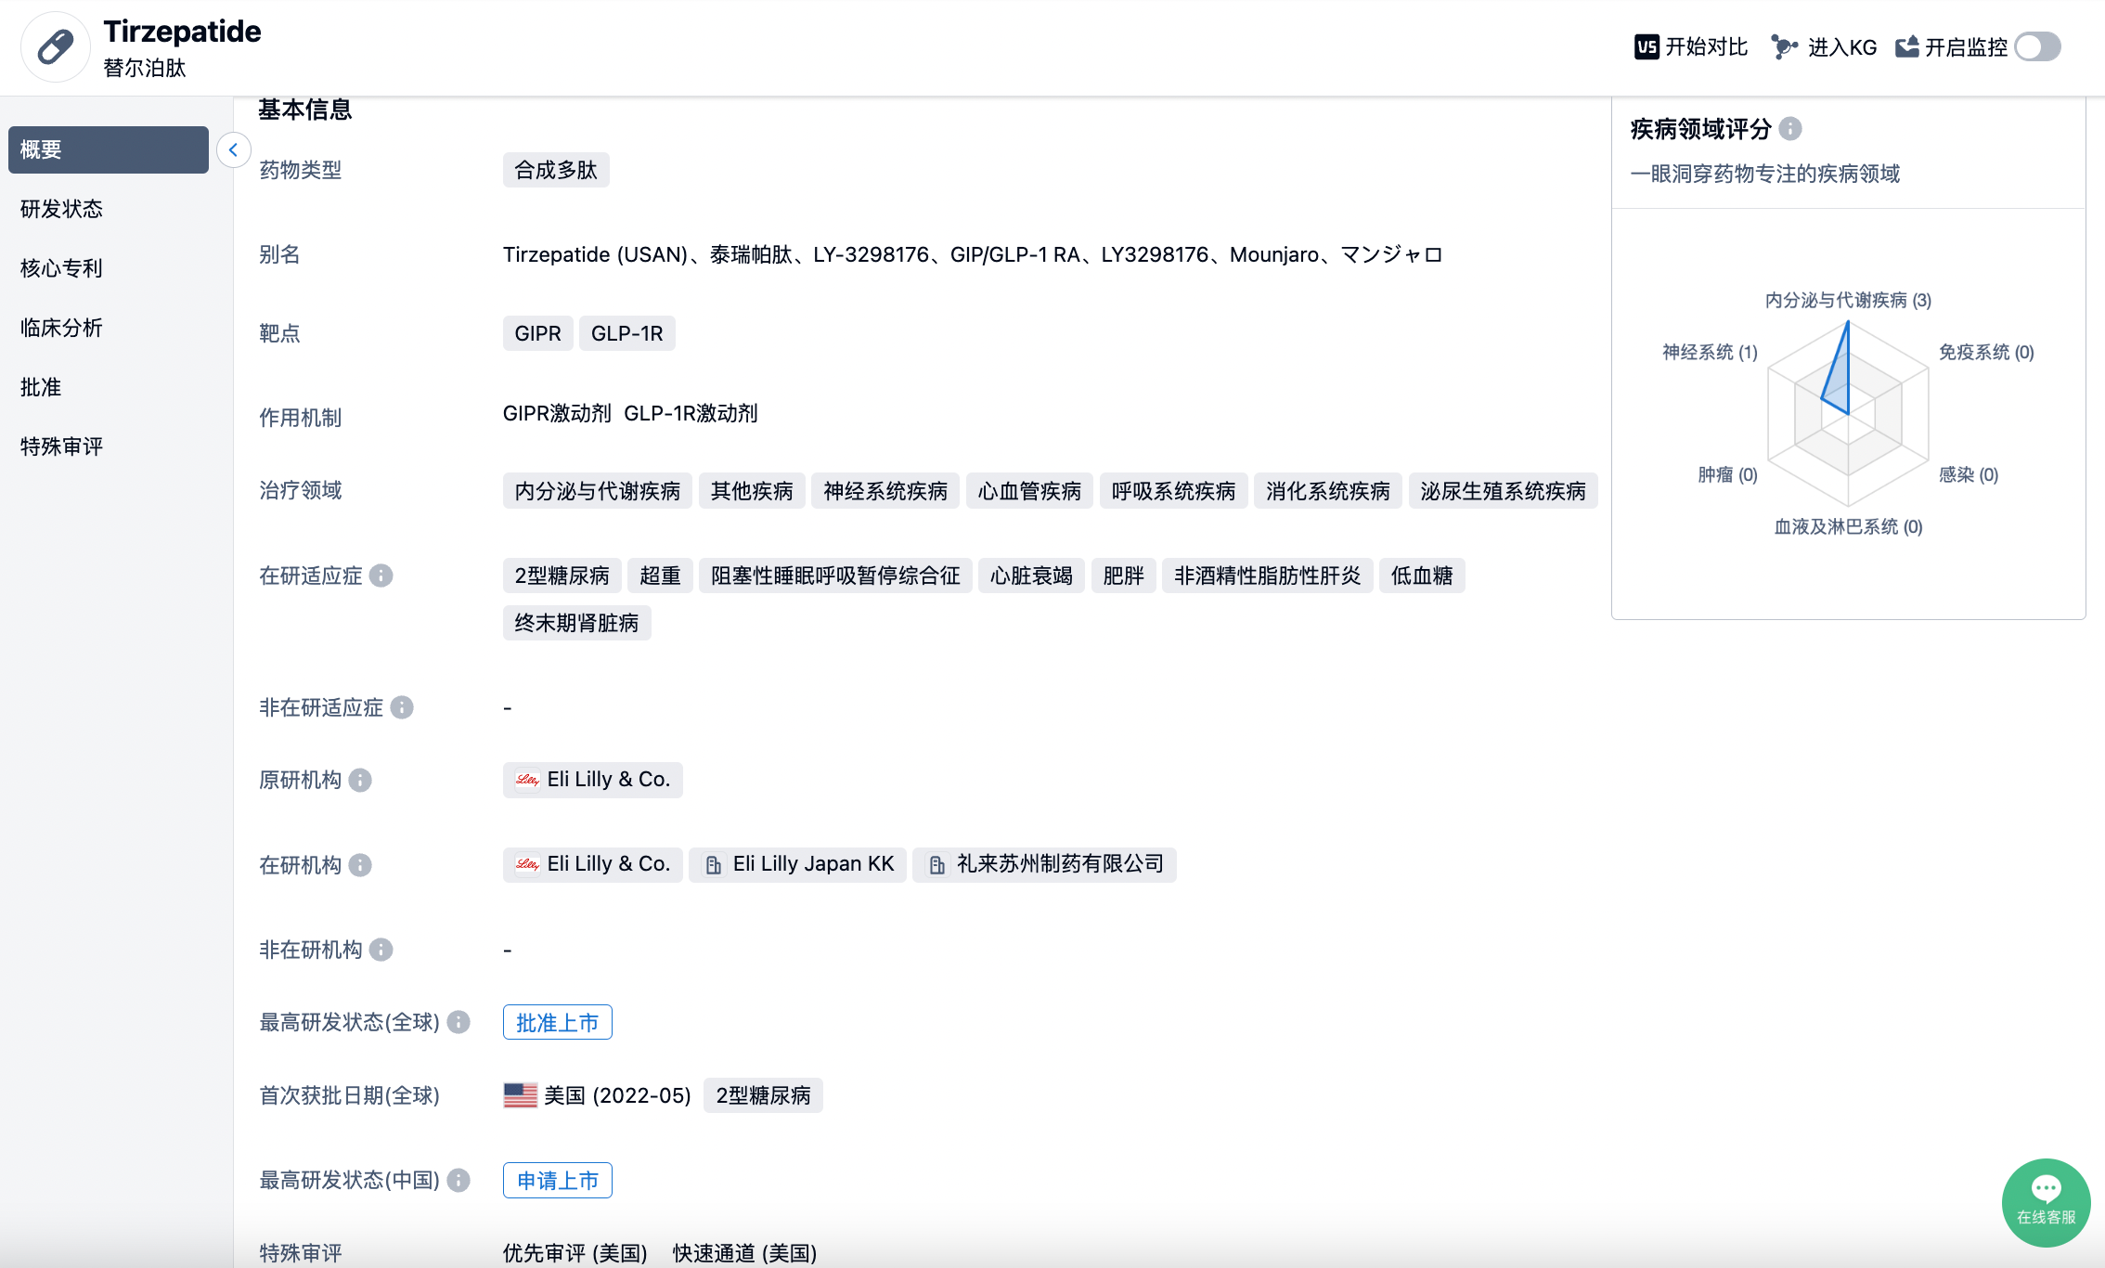Screen dimensions: 2105x1268
Task: Click the 泌尿生殖系统疾病 tag
Action: pos(1504,491)
